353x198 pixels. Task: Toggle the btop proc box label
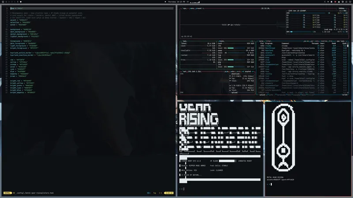pos(261,41)
